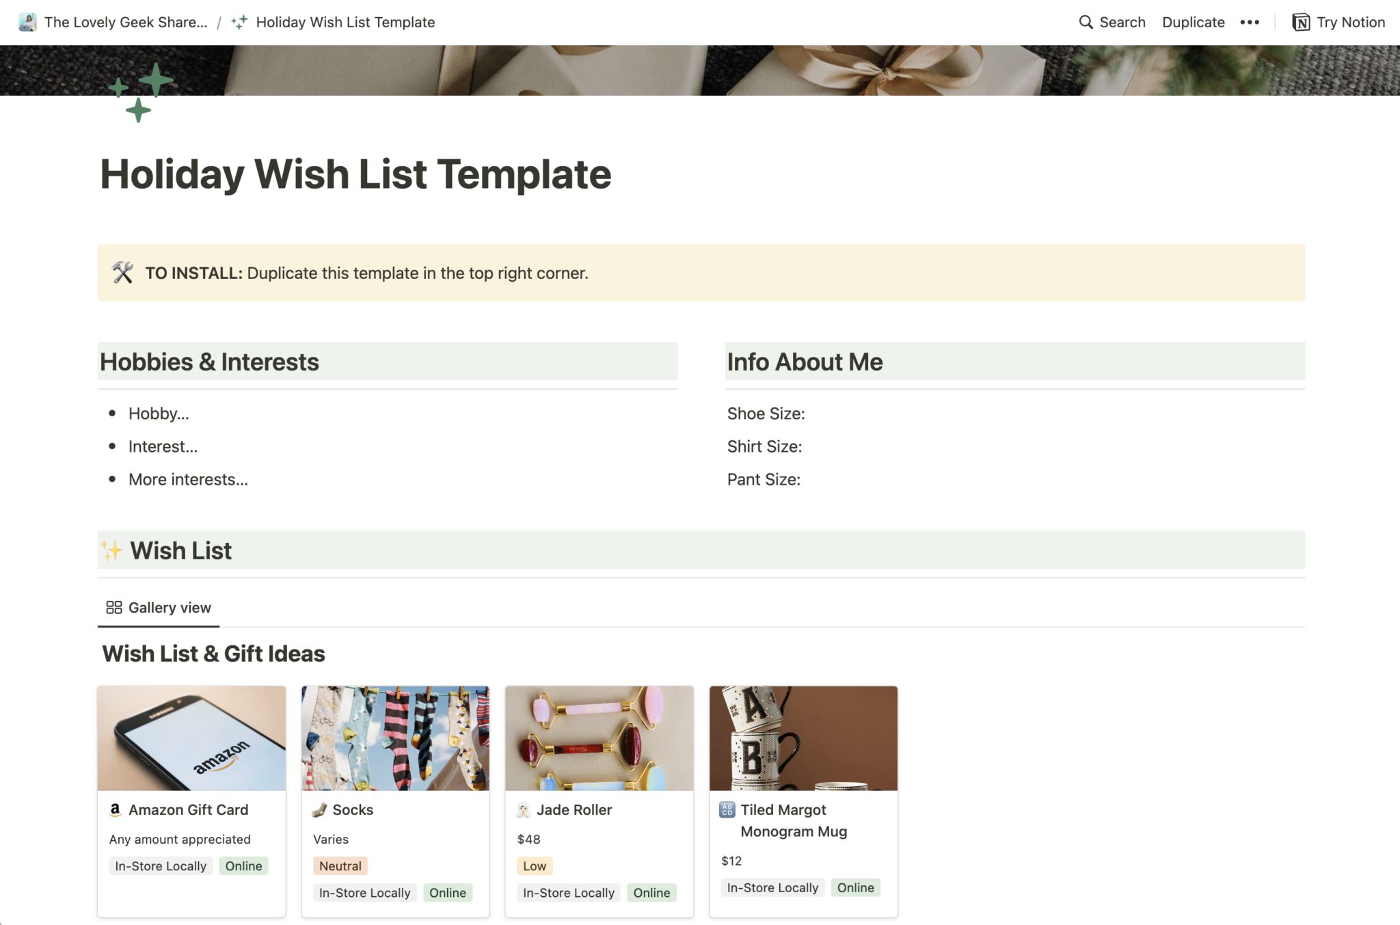Image resolution: width=1400 pixels, height=925 pixels.
Task: Open The Lovely Geek Share breadcrumb
Action: pos(125,22)
